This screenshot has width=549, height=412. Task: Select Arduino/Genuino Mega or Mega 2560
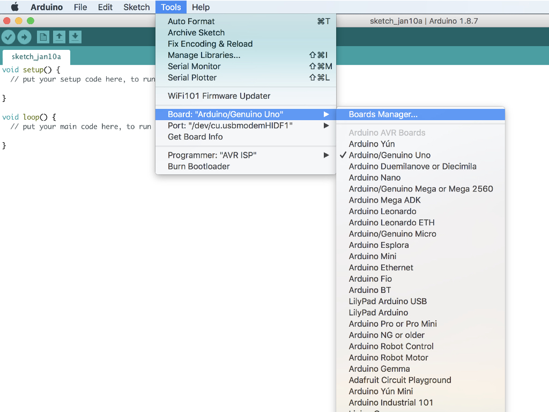(x=420, y=189)
